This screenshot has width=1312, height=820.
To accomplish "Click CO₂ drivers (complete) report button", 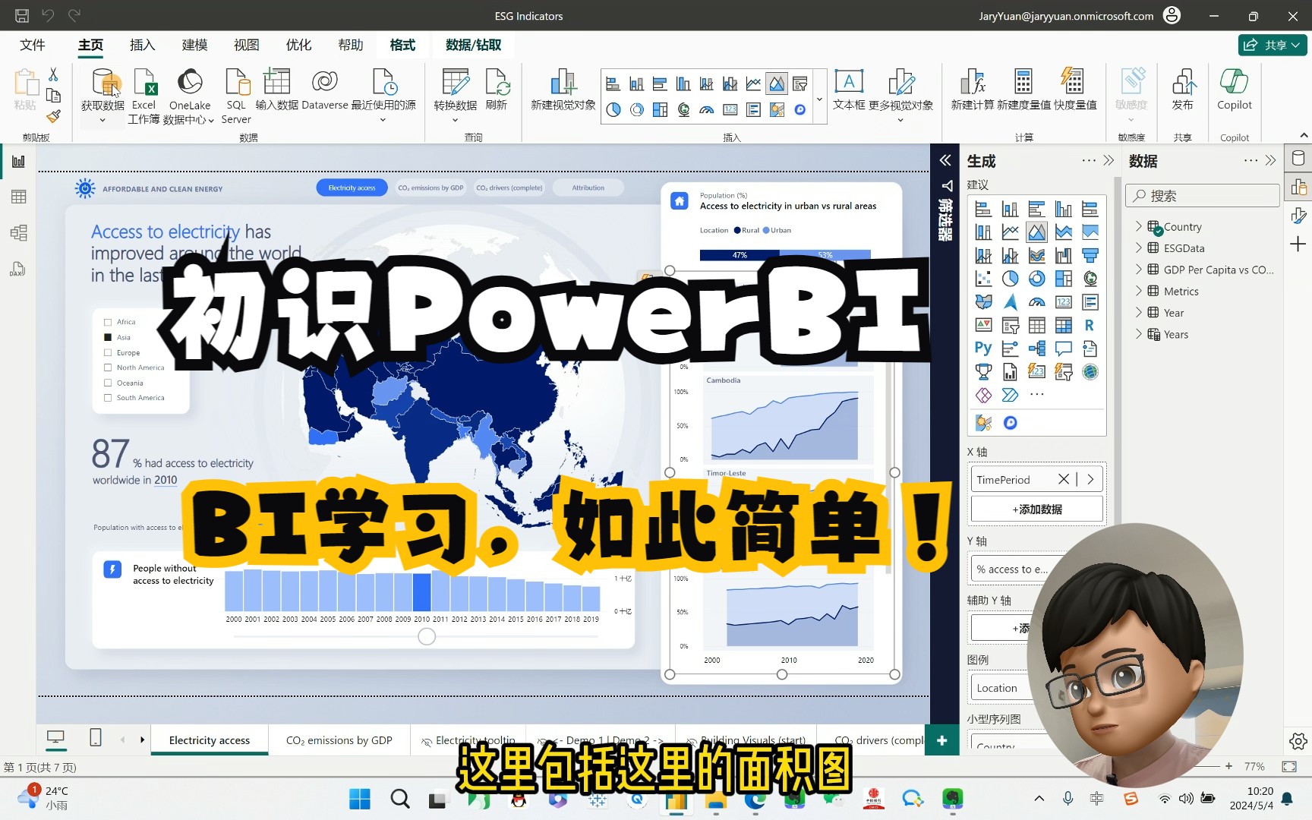I will (509, 188).
